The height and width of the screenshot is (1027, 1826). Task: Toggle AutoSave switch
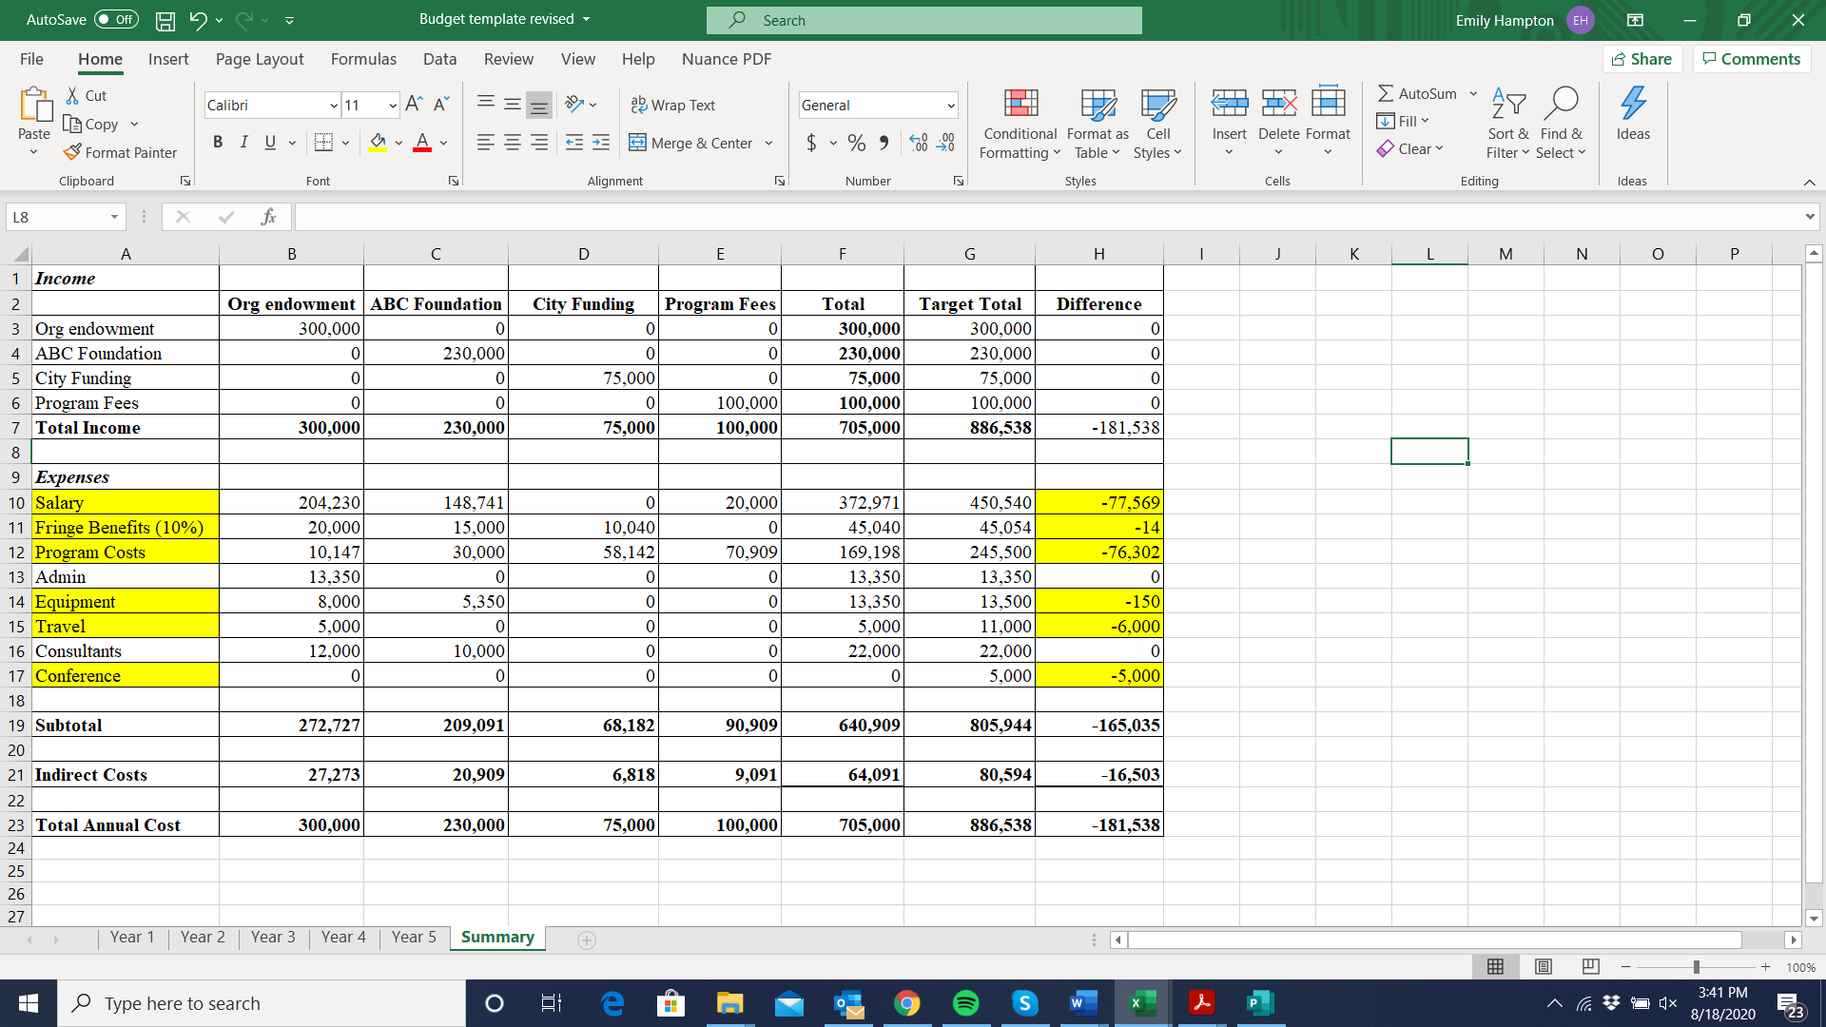(116, 20)
